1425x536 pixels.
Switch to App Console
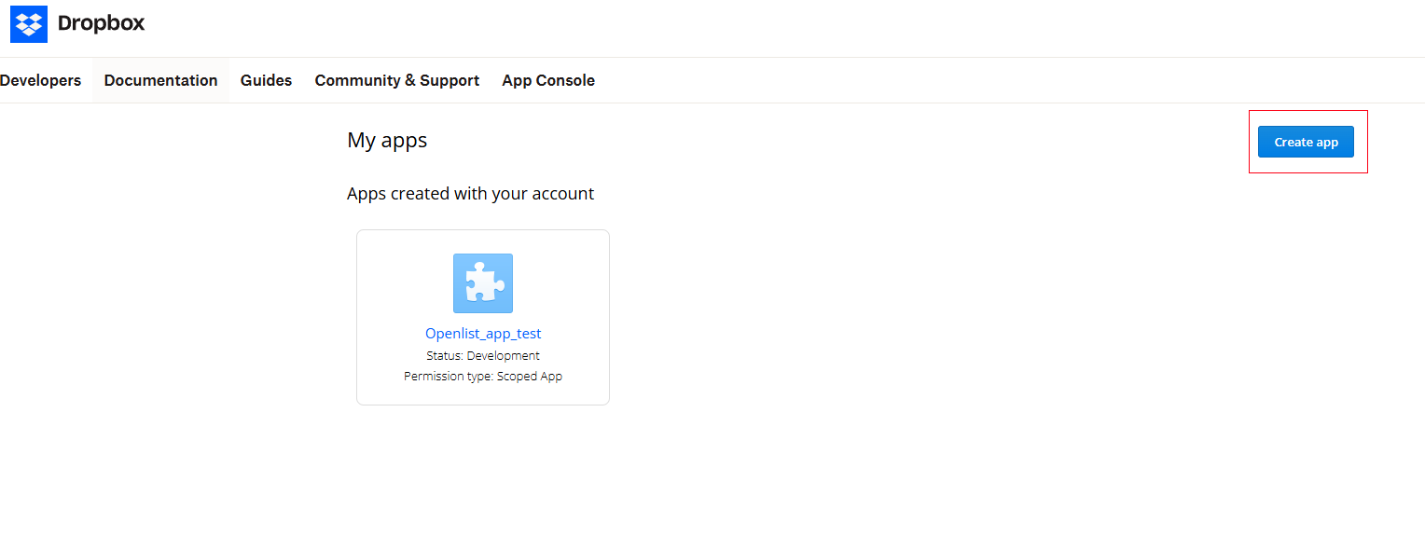[547, 80]
